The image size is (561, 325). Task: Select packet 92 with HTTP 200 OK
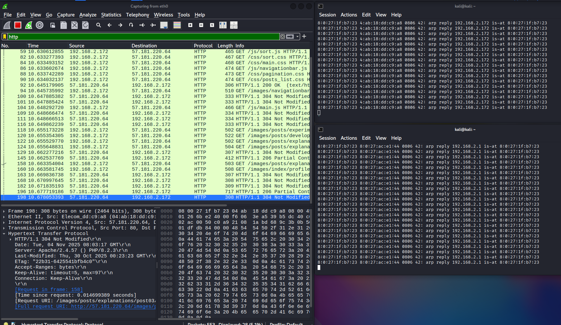(155, 85)
